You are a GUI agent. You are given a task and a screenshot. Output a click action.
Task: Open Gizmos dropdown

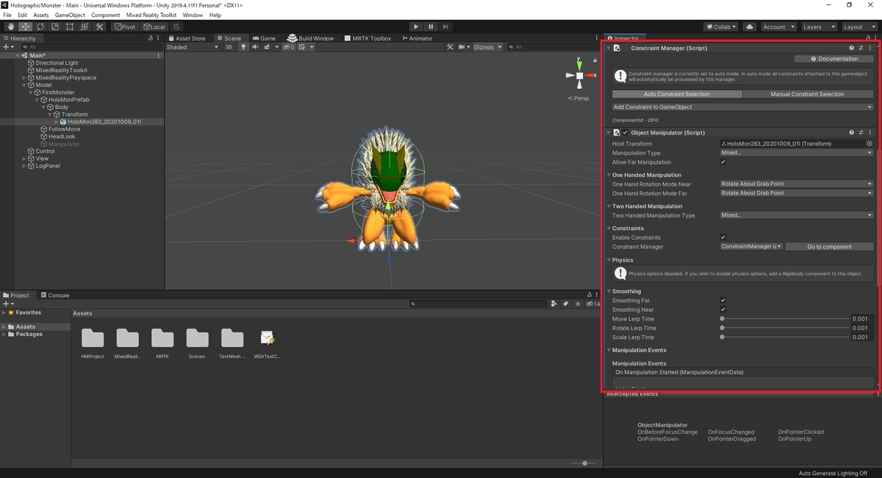(488, 47)
